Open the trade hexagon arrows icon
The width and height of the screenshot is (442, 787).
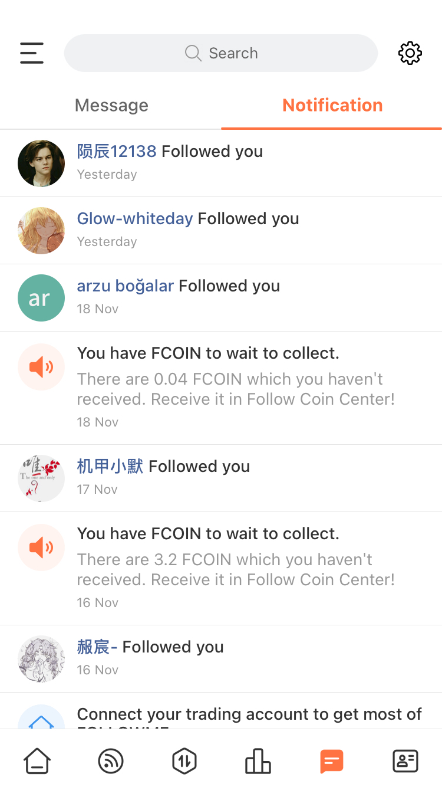pos(184,761)
